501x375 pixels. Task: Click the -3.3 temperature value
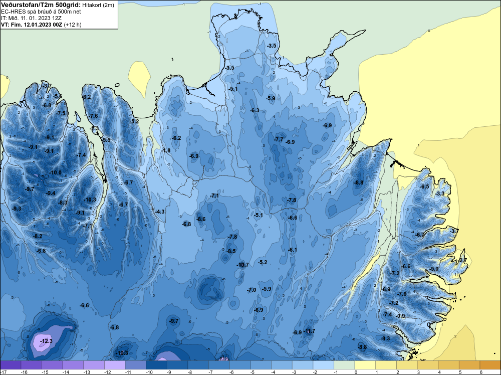(440, 194)
